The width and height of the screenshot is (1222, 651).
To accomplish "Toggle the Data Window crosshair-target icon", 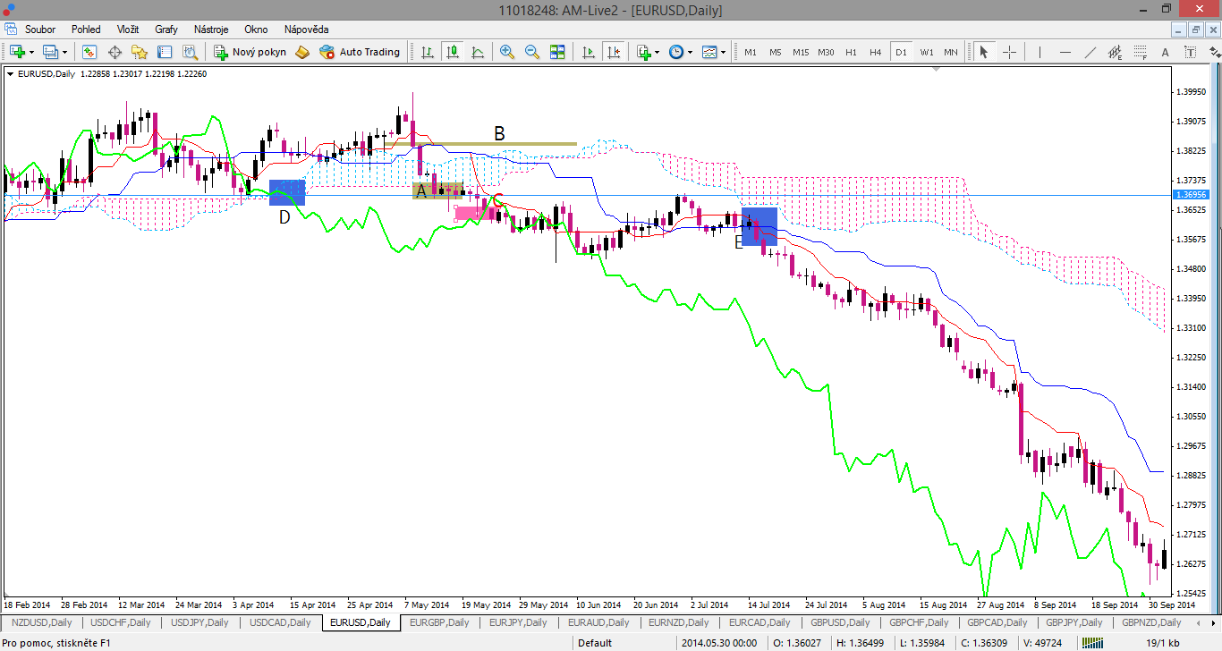I will [115, 52].
